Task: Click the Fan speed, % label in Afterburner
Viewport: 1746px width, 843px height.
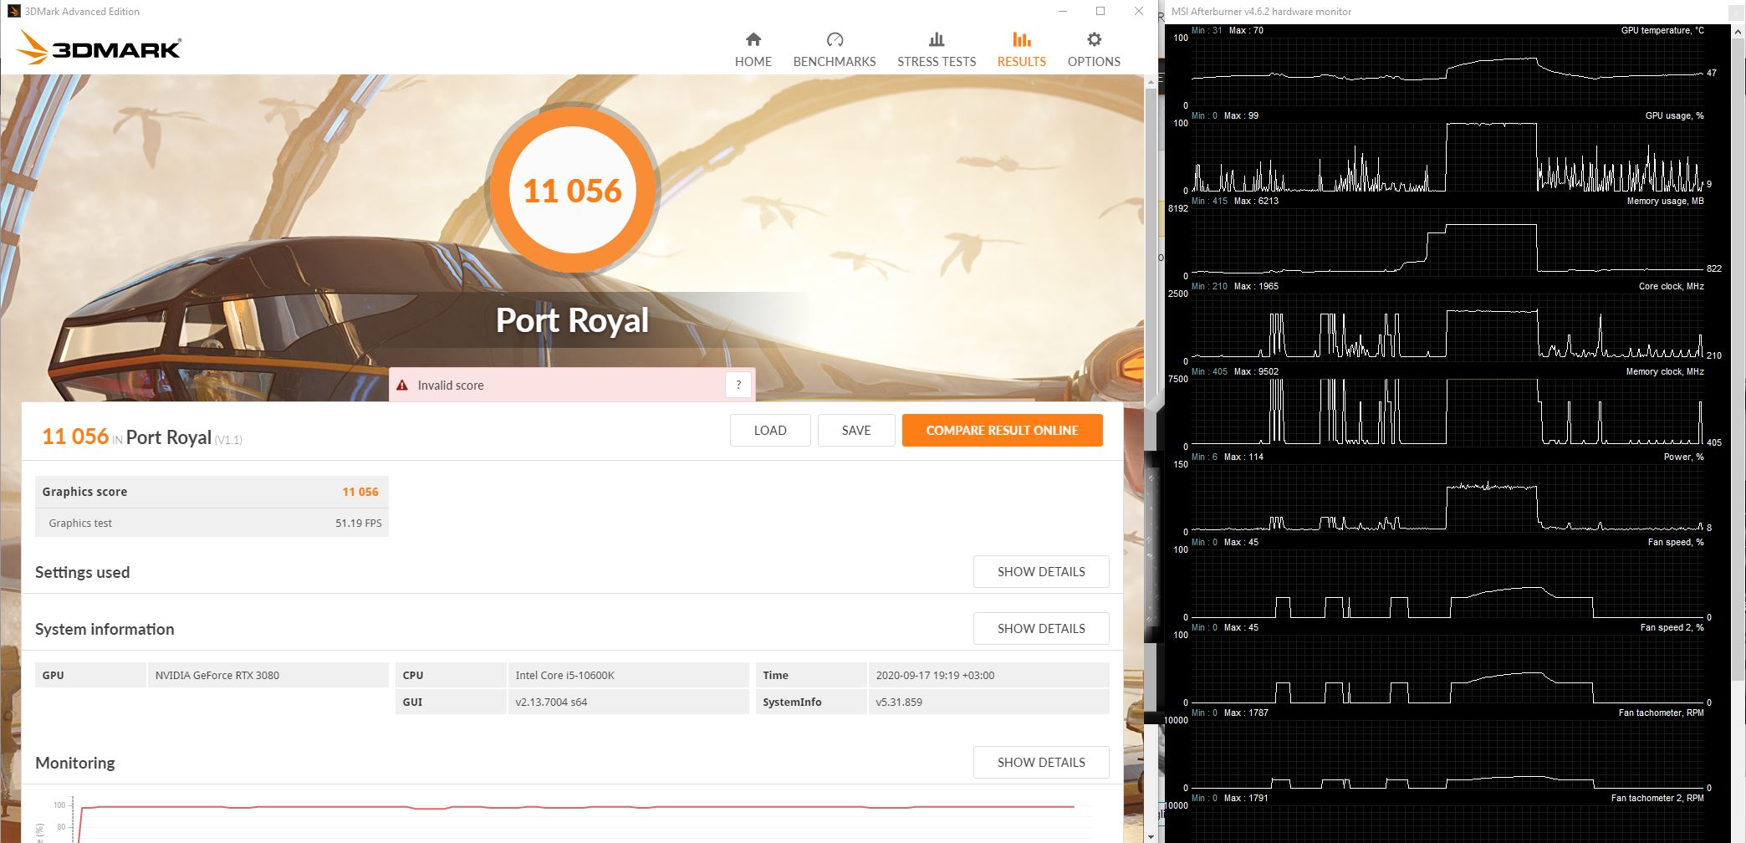Action: pos(1676,542)
